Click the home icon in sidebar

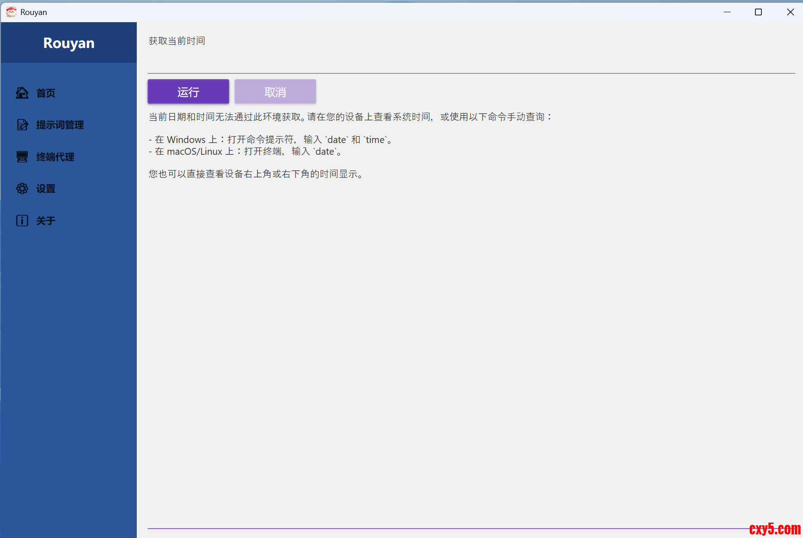22,93
